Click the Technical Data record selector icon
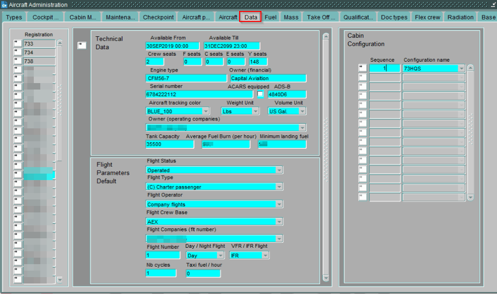This screenshot has height=294, width=497. click(x=82, y=46)
